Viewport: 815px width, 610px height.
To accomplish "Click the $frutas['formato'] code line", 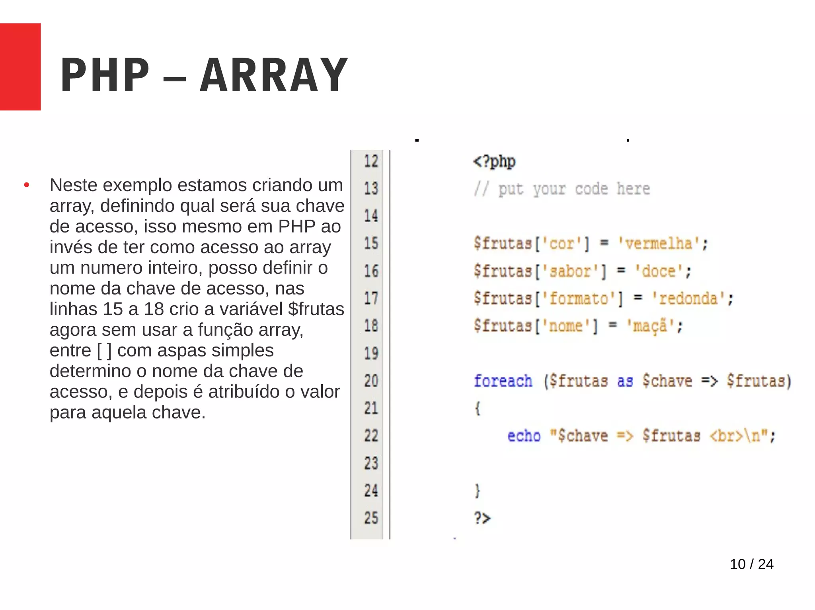I will tap(603, 298).
